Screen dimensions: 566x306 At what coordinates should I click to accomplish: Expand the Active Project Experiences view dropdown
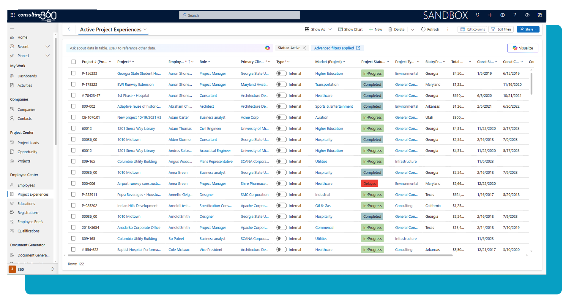(145, 30)
